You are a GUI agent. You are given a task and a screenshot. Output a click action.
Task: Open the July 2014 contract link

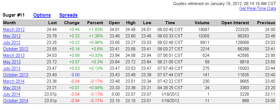(x=12, y=94)
